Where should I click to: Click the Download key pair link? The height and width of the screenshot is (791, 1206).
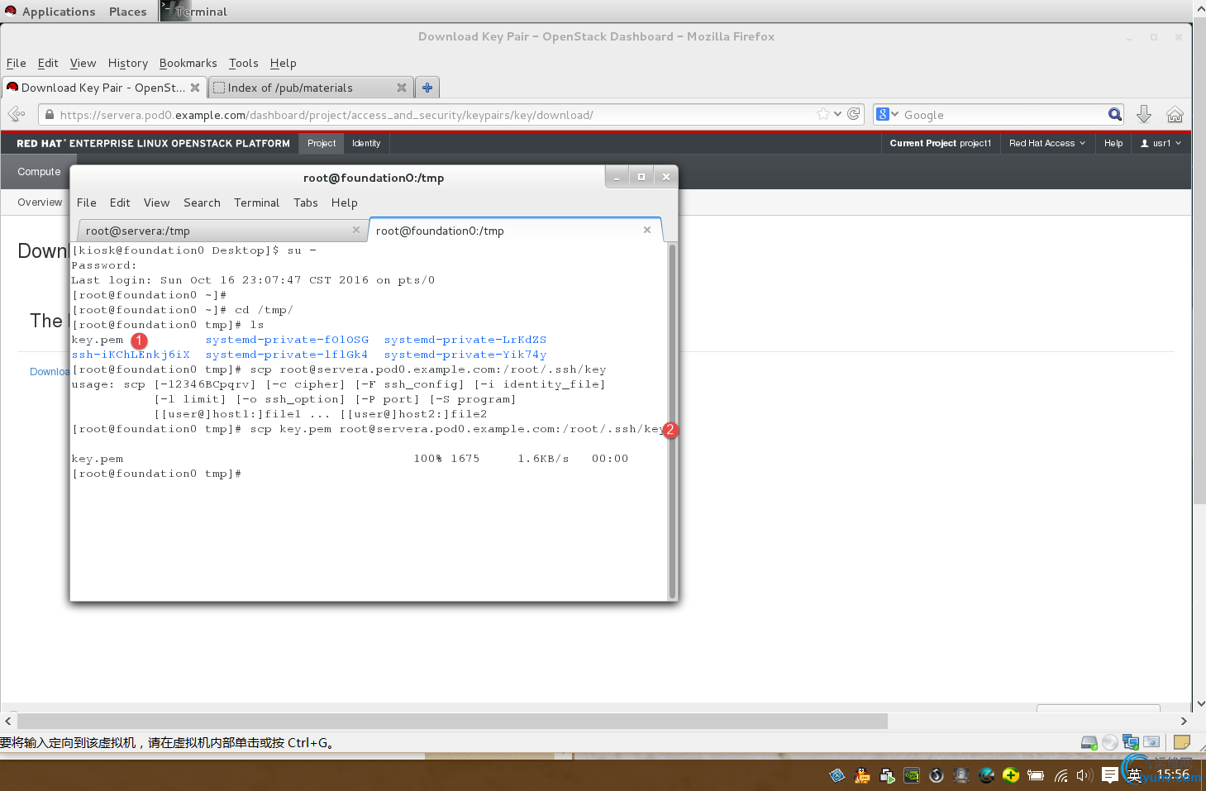pyautogui.click(x=50, y=372)
